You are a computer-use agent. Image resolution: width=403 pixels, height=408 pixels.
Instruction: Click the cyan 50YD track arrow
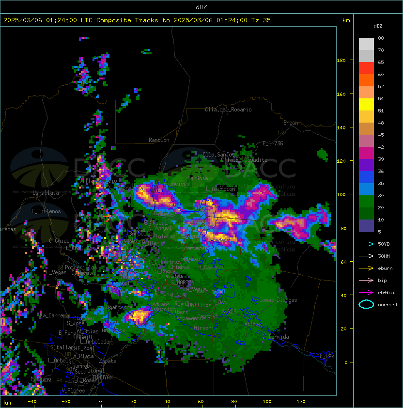click(366, 244)
